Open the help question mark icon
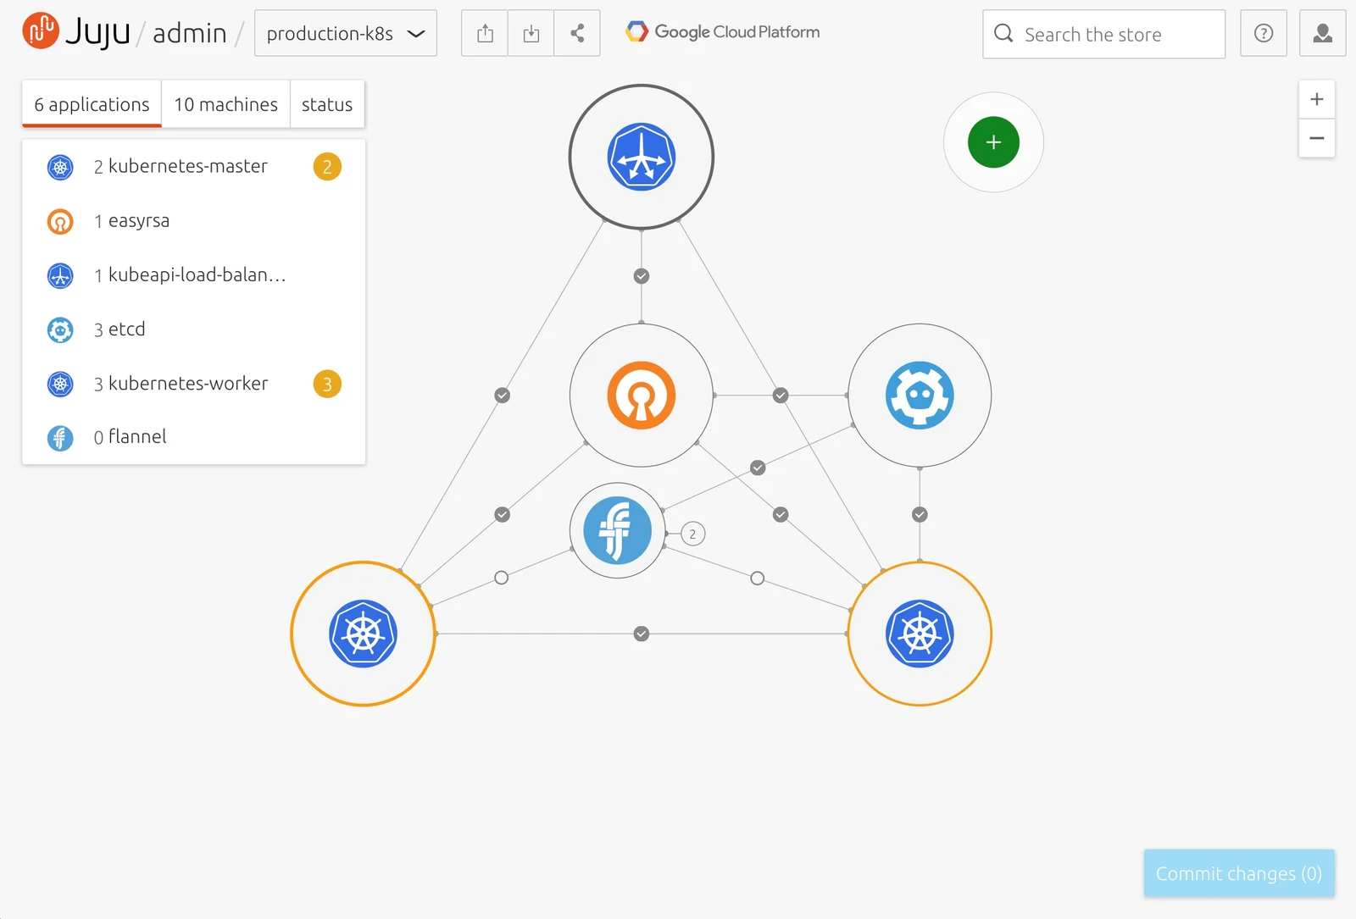The image size is (1356, 919). [x=1264, y=33]
